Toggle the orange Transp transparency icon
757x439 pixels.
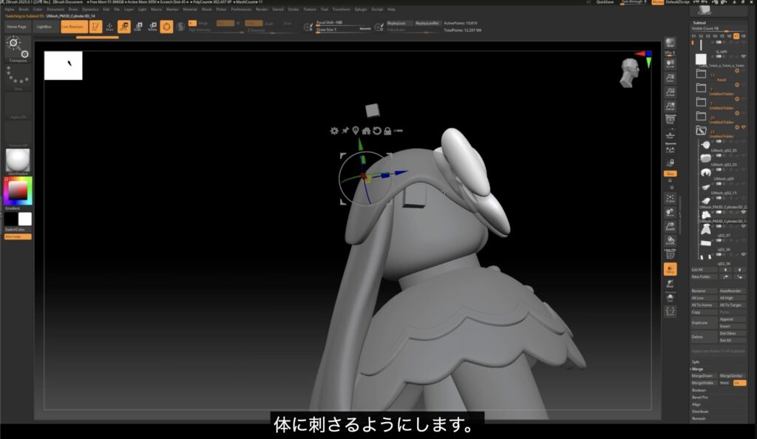(x=670, y=270)
